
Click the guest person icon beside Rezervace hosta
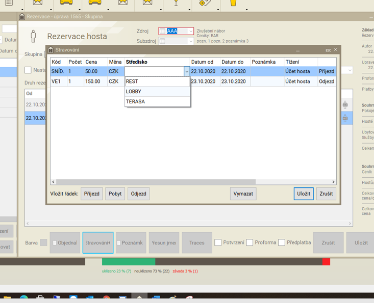coord(34,37)
